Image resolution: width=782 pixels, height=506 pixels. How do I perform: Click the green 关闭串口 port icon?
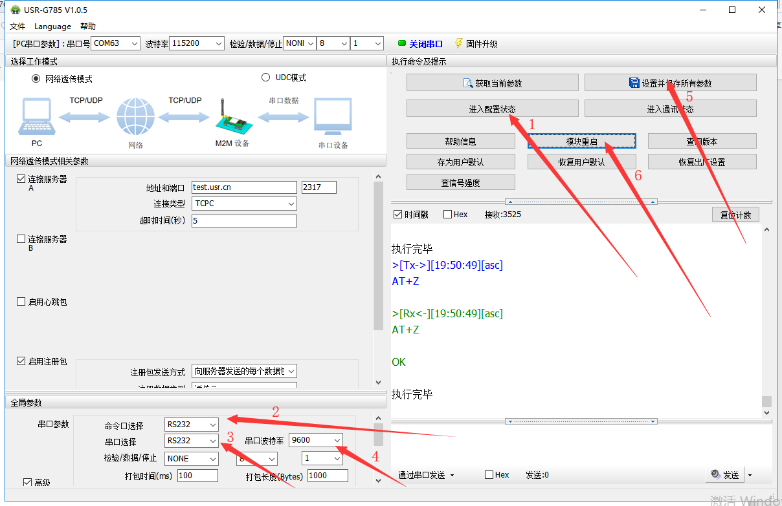pyautogui.click(x=402, y=44)
